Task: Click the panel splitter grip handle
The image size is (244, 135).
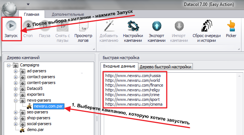Action: [x=97, y=119]
